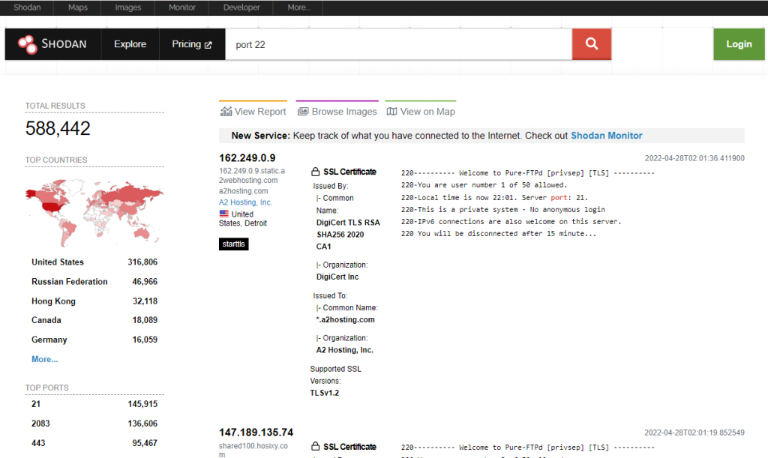Viewport: 768px width, 458px height.
Task: Open the Explore menu
Action: coord(130,44)
